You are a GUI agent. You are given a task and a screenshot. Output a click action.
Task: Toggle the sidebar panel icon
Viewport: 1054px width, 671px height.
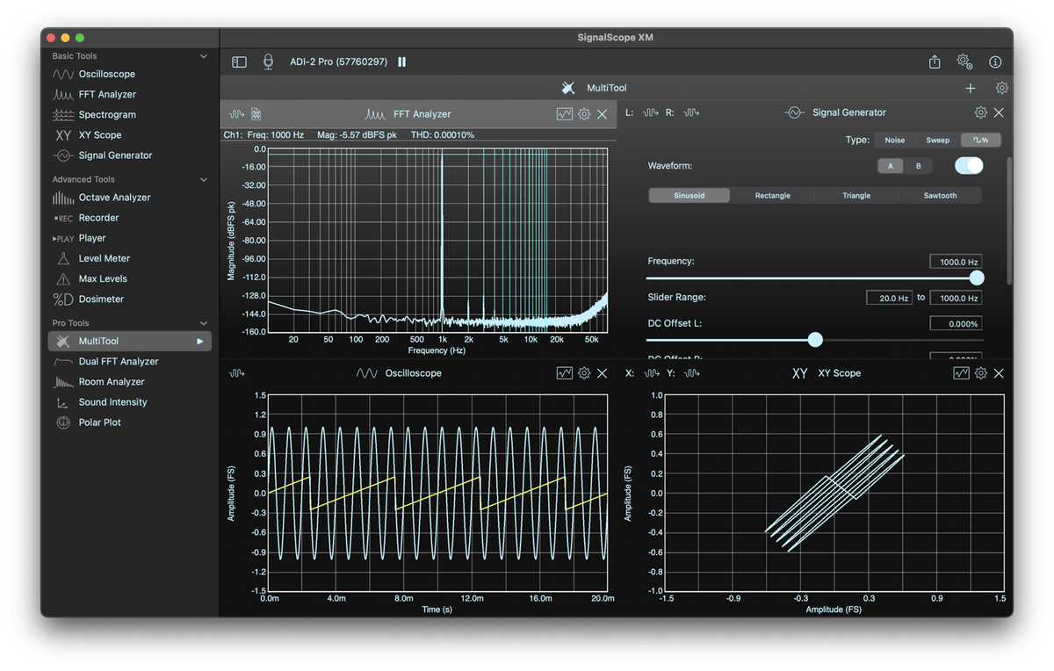click(x=239, y=62)
